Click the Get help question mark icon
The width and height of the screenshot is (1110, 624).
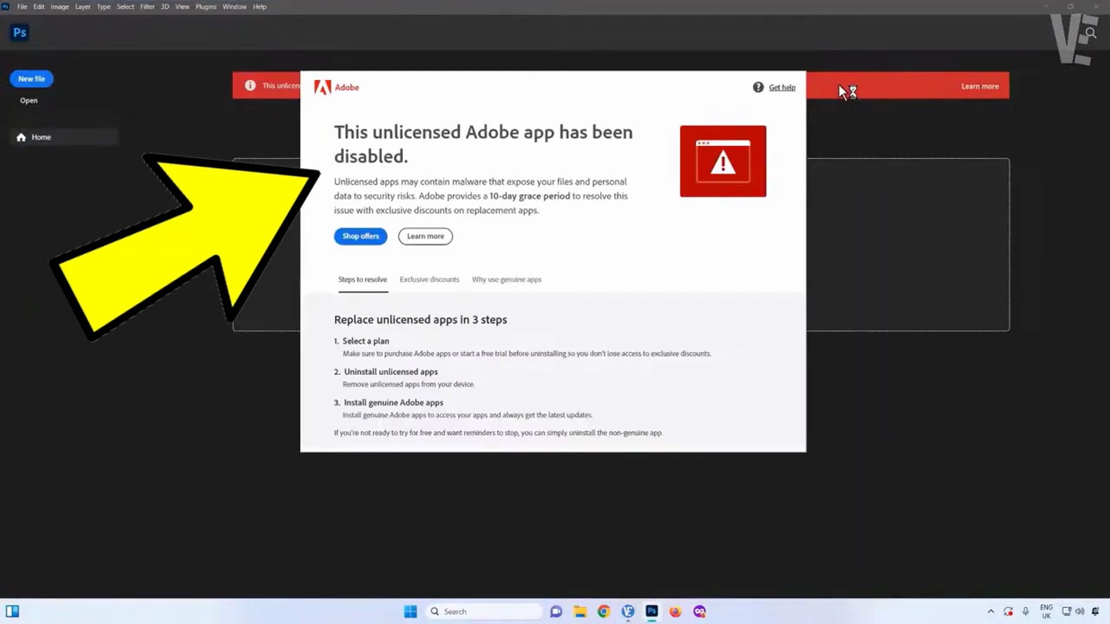click(758, 87)
